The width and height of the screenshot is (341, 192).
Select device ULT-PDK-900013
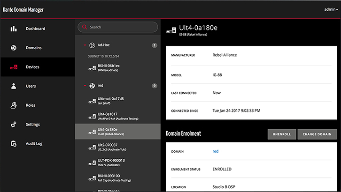[117, 162]
